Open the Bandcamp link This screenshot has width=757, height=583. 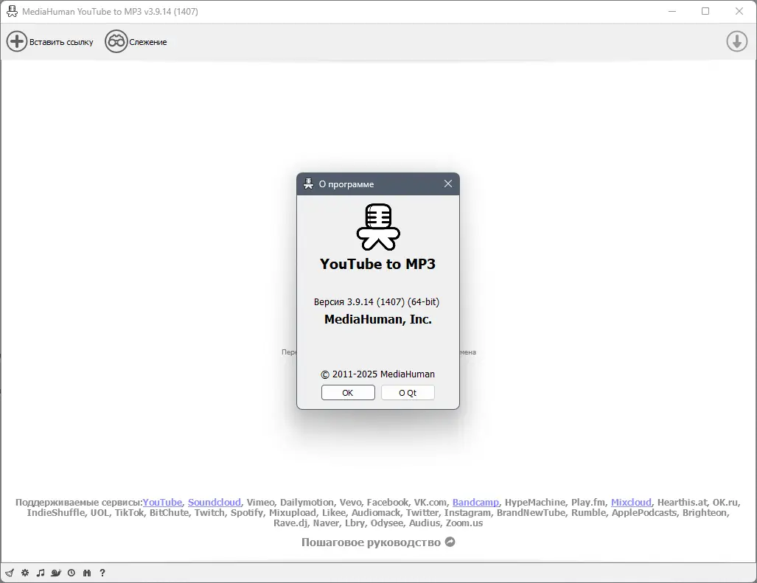[x=475, y=503]
